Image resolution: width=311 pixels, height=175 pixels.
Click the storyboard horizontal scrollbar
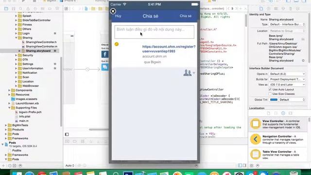click(99, 130)
